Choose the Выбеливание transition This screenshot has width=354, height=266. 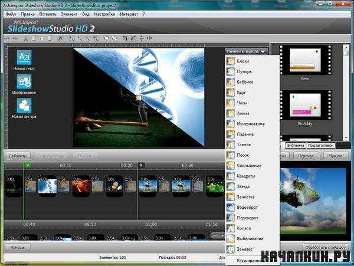tap(253, 239)
